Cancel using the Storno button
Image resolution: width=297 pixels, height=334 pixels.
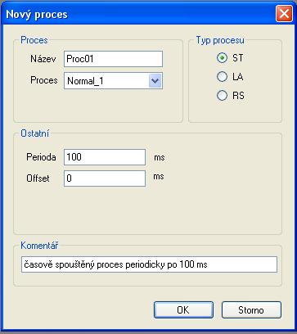coord(251,310)
